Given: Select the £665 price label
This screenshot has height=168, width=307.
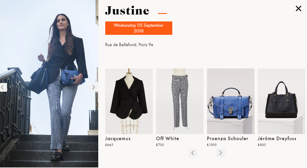Looking at the screenshot, I should (109, 145).
